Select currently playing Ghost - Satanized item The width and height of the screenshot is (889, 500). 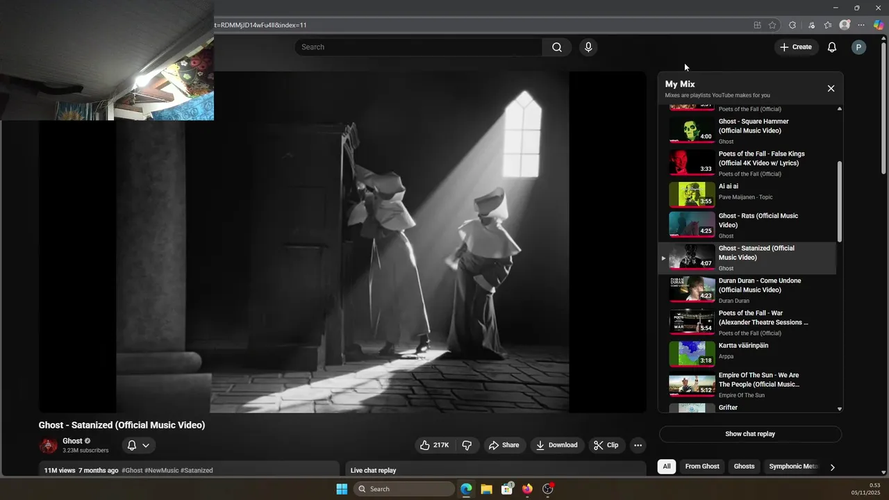(748, 258)
